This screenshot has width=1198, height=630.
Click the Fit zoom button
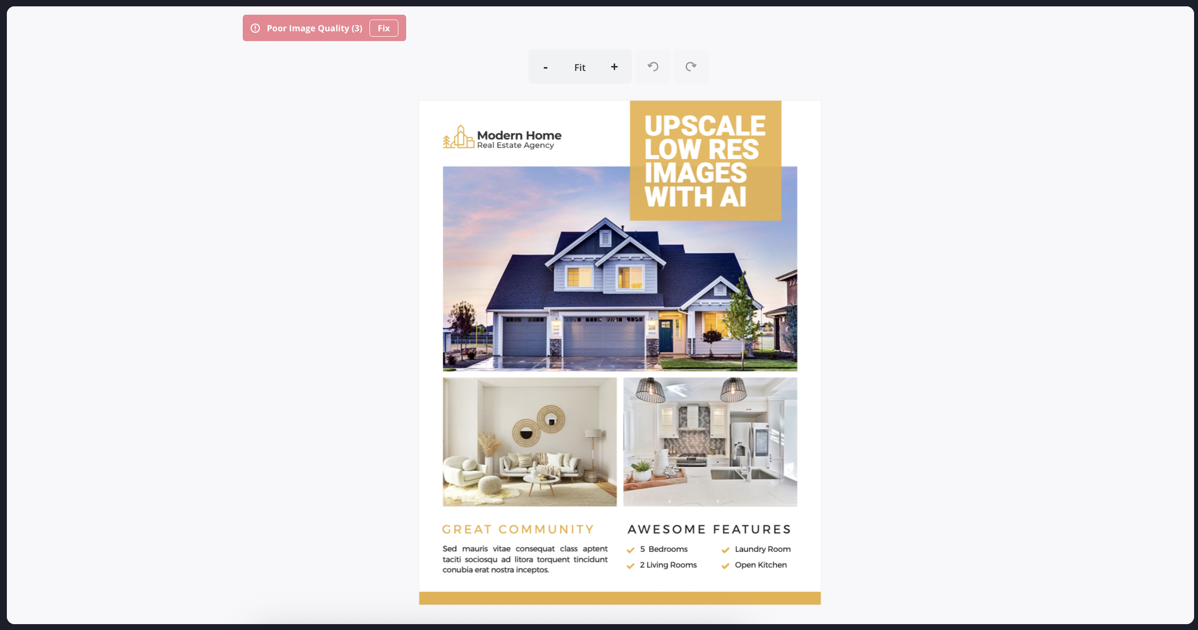point(579,67)
